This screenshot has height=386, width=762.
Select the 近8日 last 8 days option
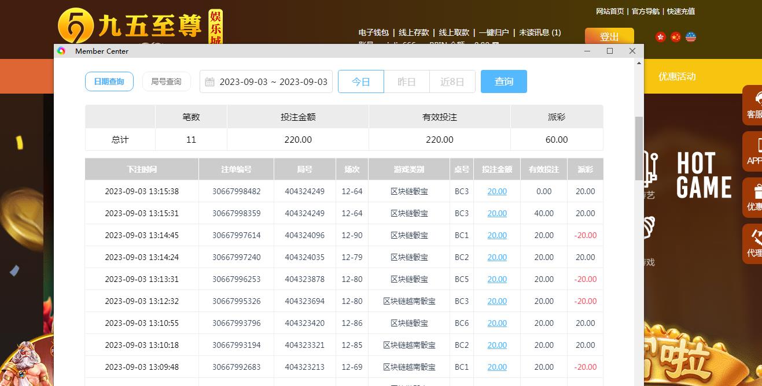coord(452,81)
